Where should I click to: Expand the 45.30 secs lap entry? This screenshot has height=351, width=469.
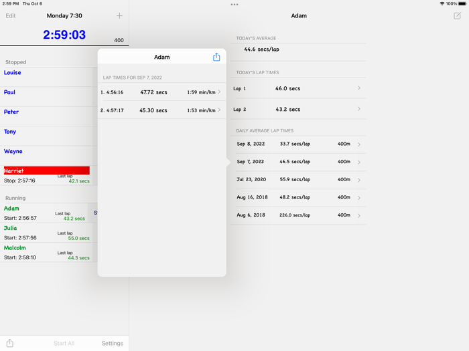[x=161, y=110]
